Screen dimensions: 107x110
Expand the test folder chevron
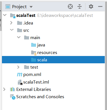tap(18, 67)
